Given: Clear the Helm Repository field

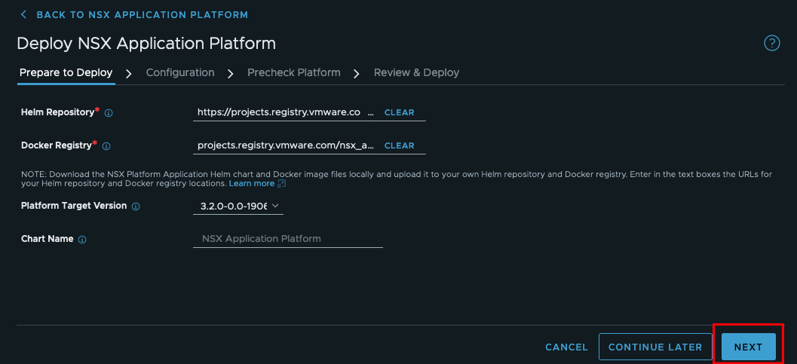Looking at the screenshot, I should (x=399, y=113).
